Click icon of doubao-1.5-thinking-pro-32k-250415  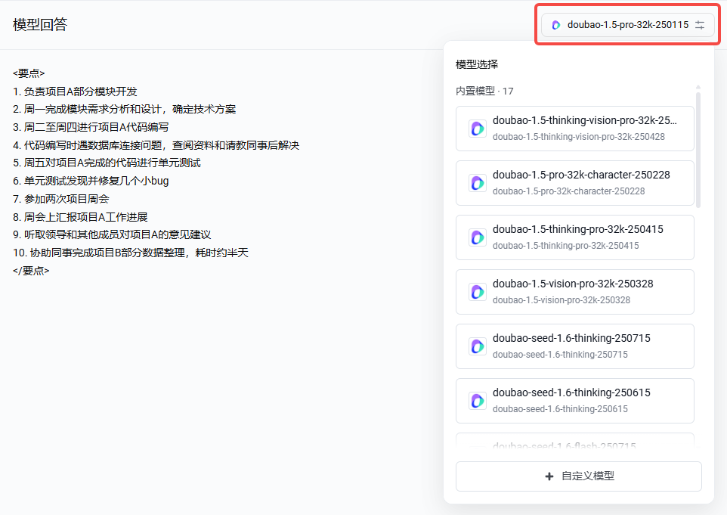477,237
